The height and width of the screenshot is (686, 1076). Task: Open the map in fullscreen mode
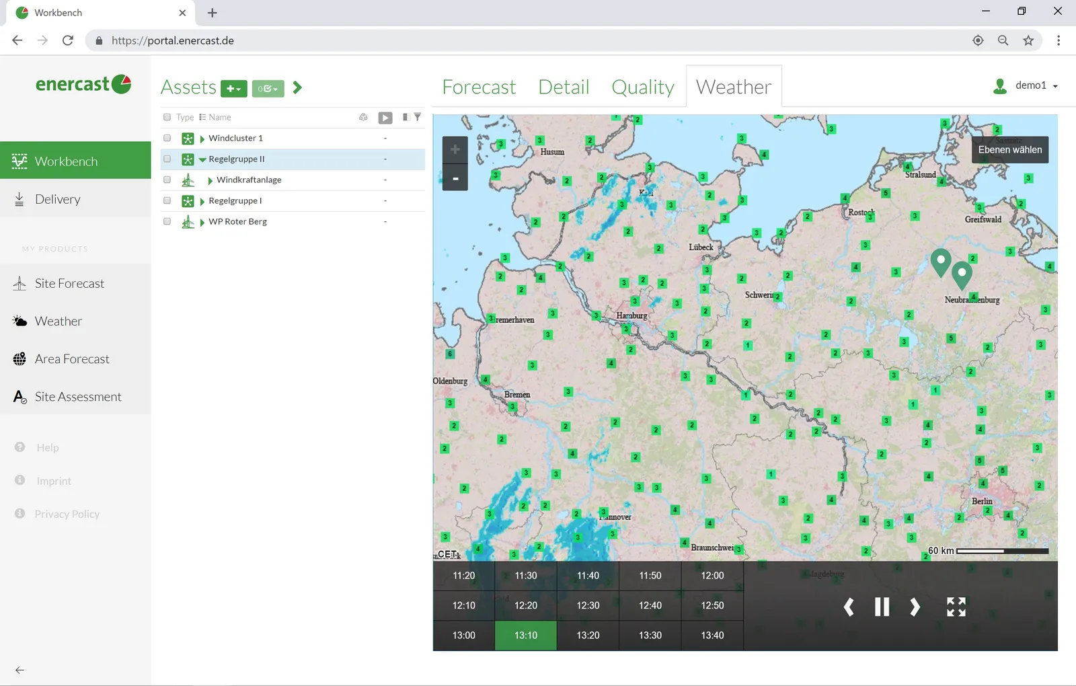[956, 607]
